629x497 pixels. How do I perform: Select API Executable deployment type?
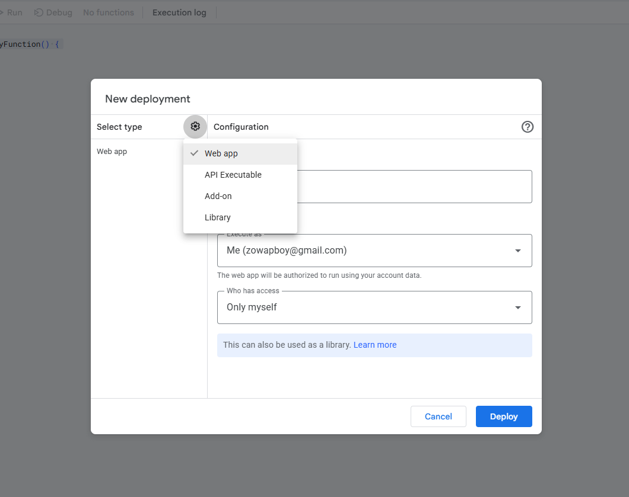240,175
